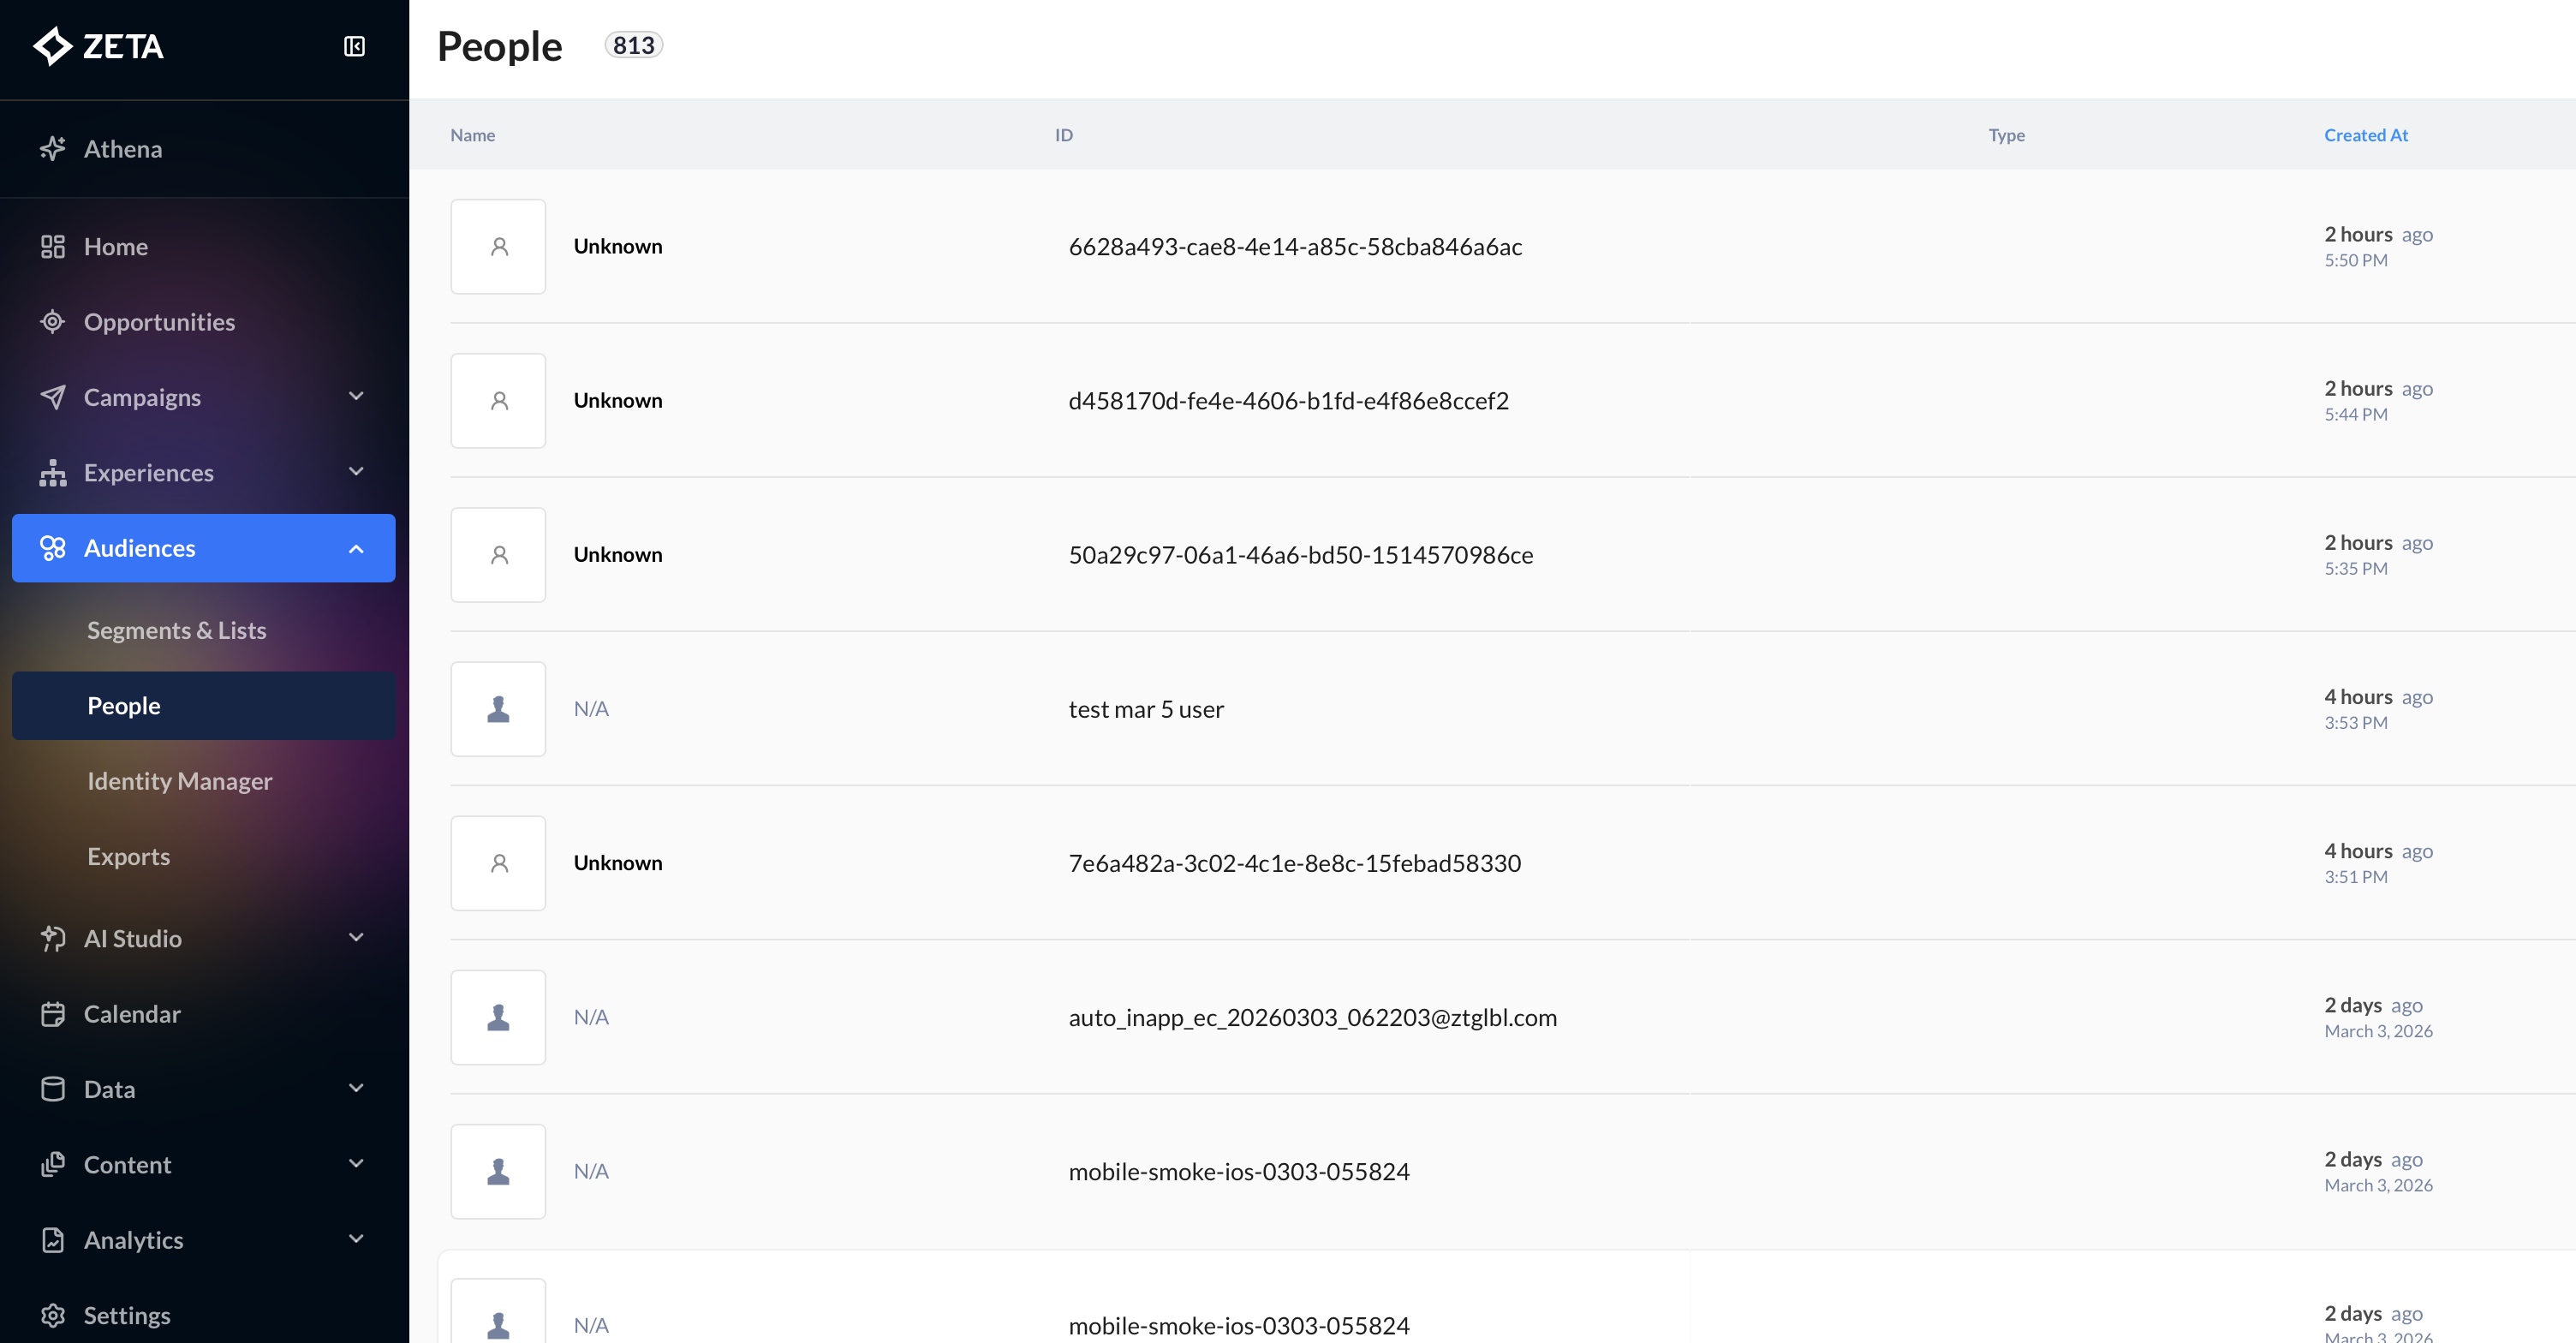The width and height of the screenshot is (2576, 1343).
Task: Open Athena sparkle icon
Action: (x=52, y=149)
